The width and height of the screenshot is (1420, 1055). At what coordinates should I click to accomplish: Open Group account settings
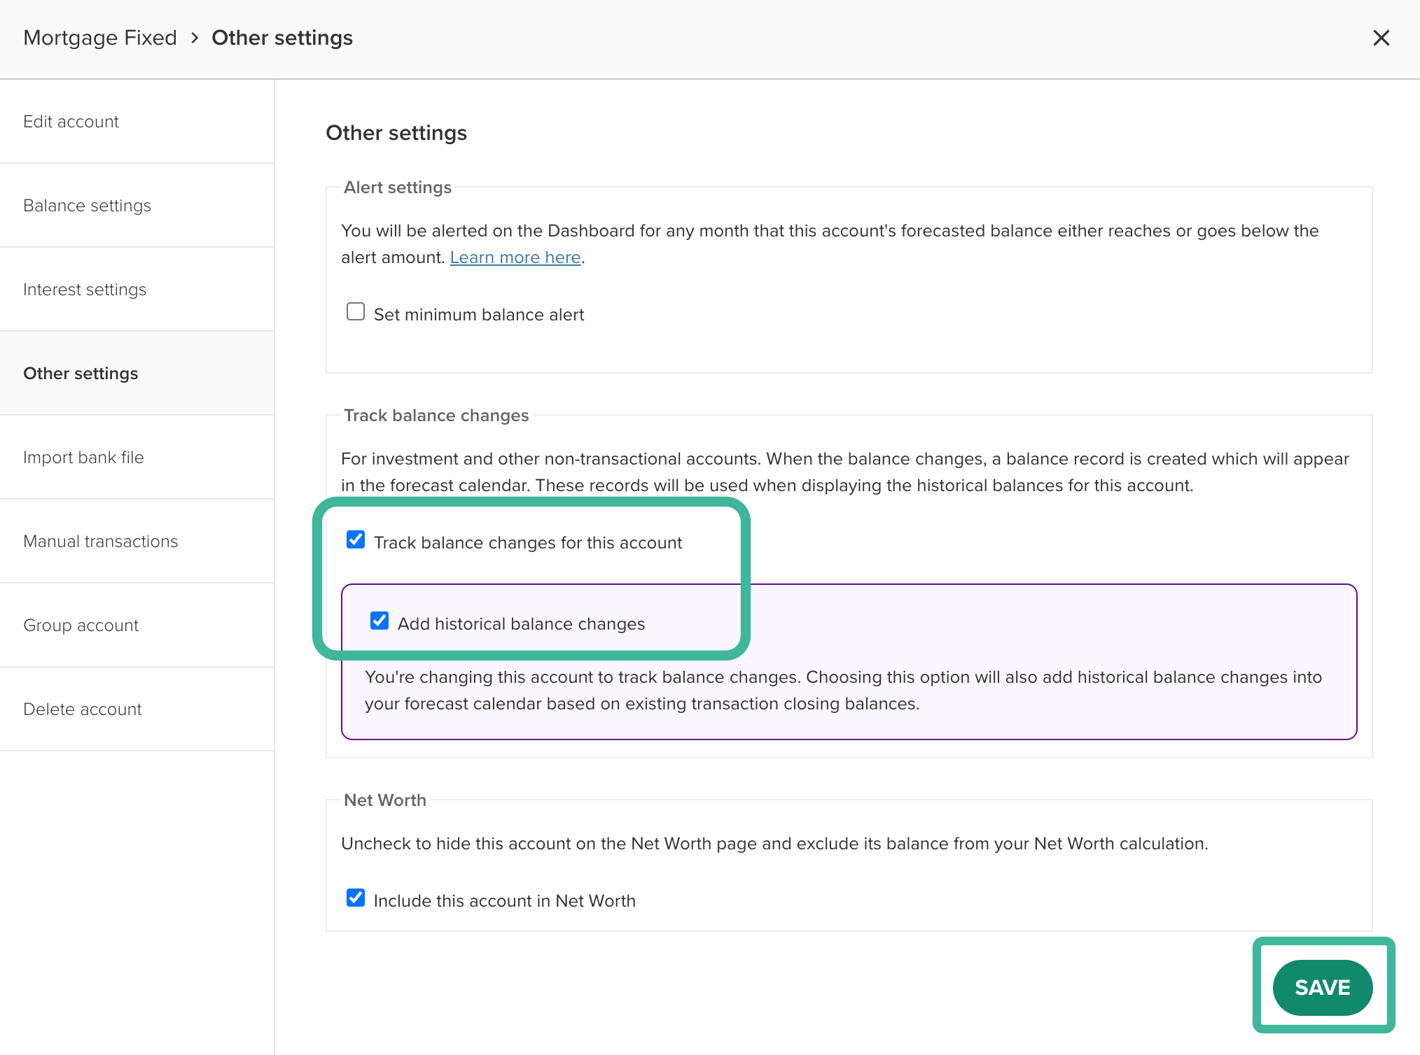point(81,625)
